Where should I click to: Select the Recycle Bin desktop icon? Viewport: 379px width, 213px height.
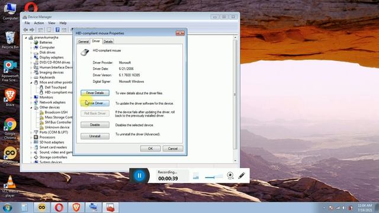point(10,40)
